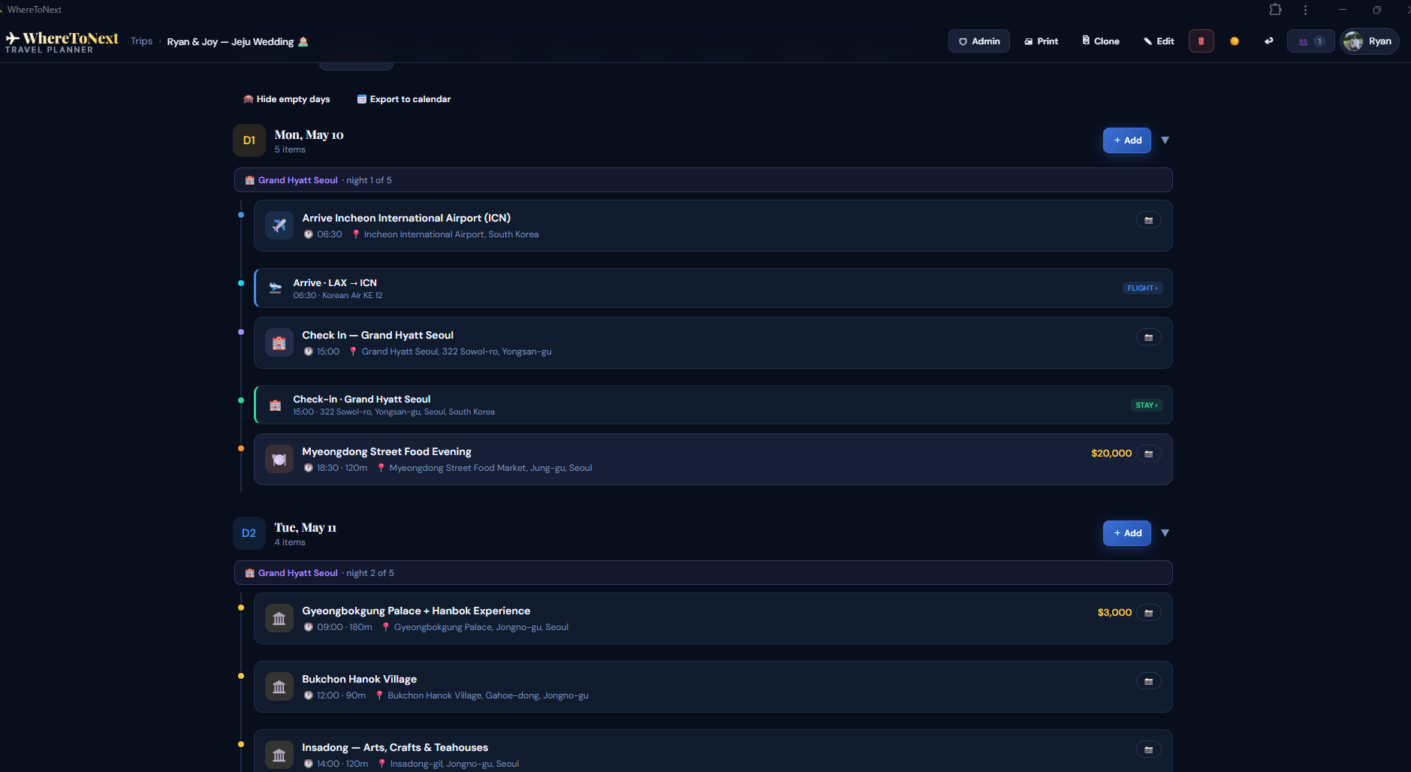Calendar icon on Bukchon Hanok Village item
Viewport: 1411px width, 772px height.
(1148, 681)
